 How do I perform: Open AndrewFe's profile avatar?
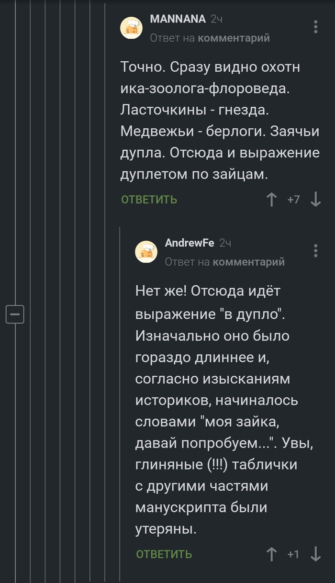tap(146, 252)
